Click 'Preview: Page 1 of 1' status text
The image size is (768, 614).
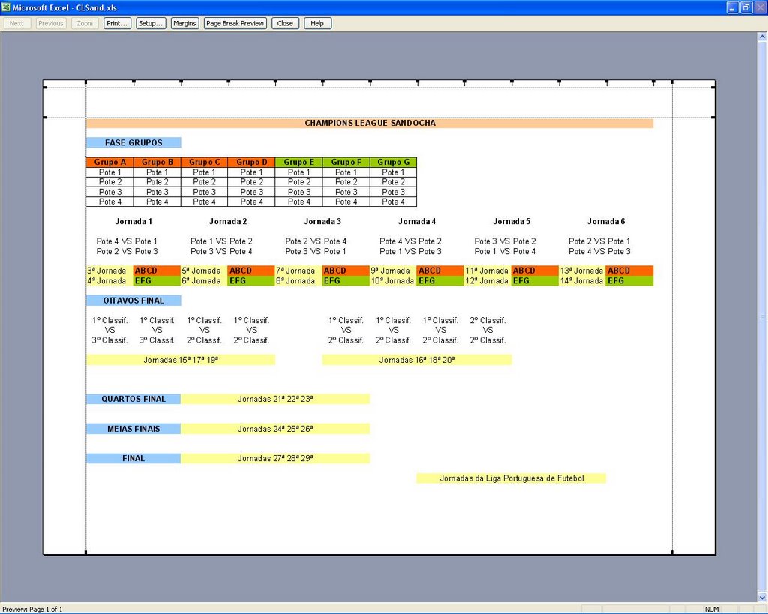coord(33,609)
